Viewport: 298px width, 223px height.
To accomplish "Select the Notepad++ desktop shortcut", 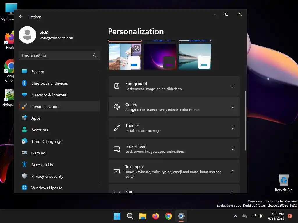I will point(8,98).
